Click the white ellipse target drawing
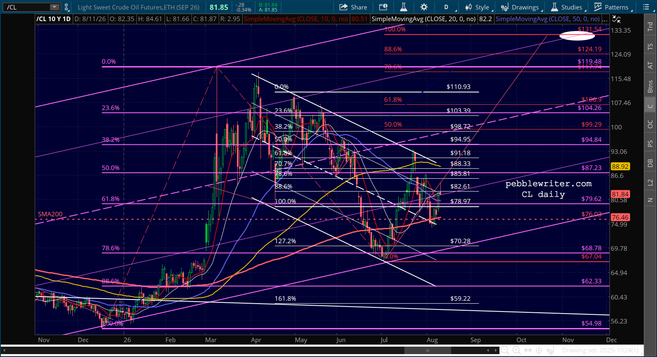 [577, 36]
